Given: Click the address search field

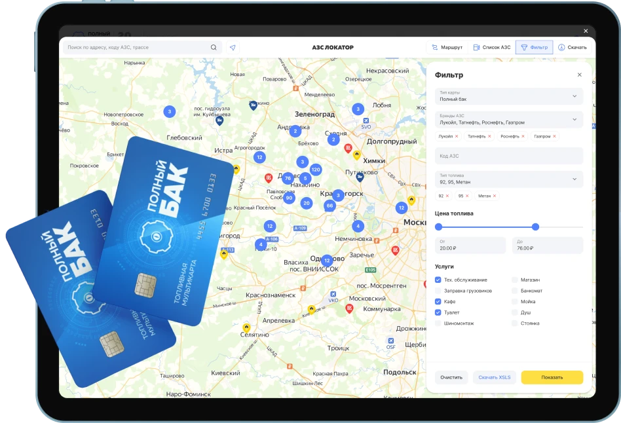Looking at the screenshot, I should click(142, 48).
